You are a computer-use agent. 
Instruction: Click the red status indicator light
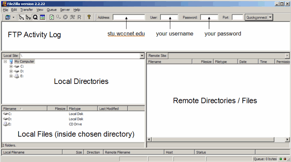point(285,159)
